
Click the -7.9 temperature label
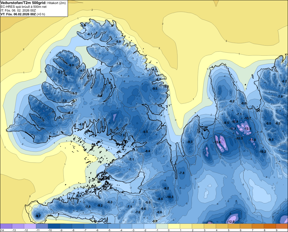tap(280, 97)
